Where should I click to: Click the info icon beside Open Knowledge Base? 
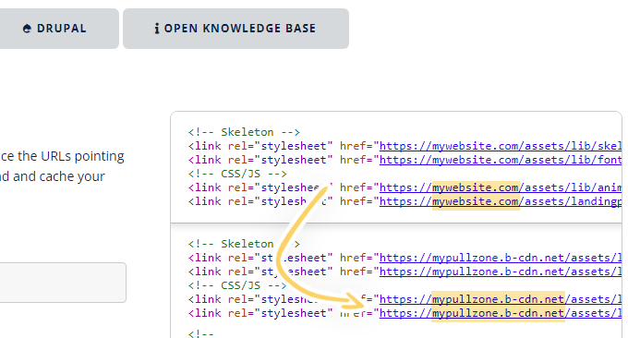pos(157,29)
